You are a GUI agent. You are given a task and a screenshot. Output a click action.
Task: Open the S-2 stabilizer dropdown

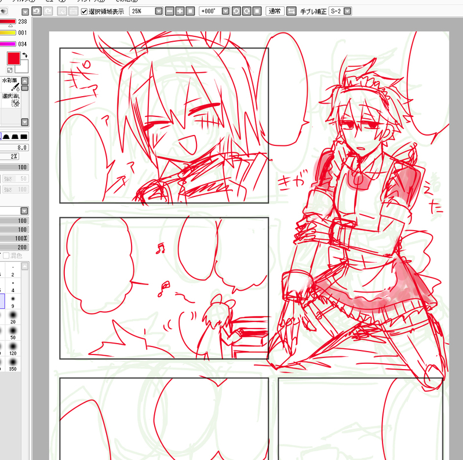[348, 11]
